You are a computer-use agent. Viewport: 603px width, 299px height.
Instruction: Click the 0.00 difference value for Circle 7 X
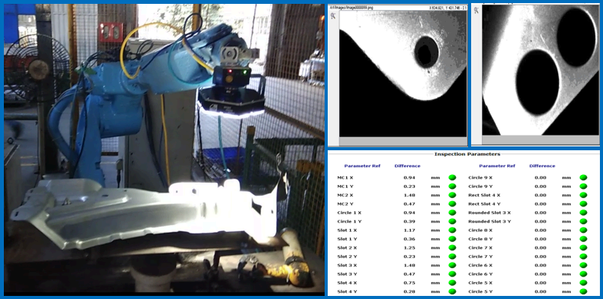point(540,248)
